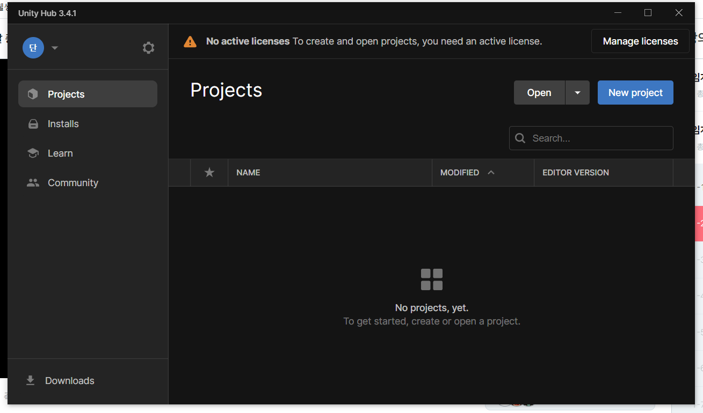Click the Manage licenses button
This screenshot has height=413, width=703.
coord(640,41)
